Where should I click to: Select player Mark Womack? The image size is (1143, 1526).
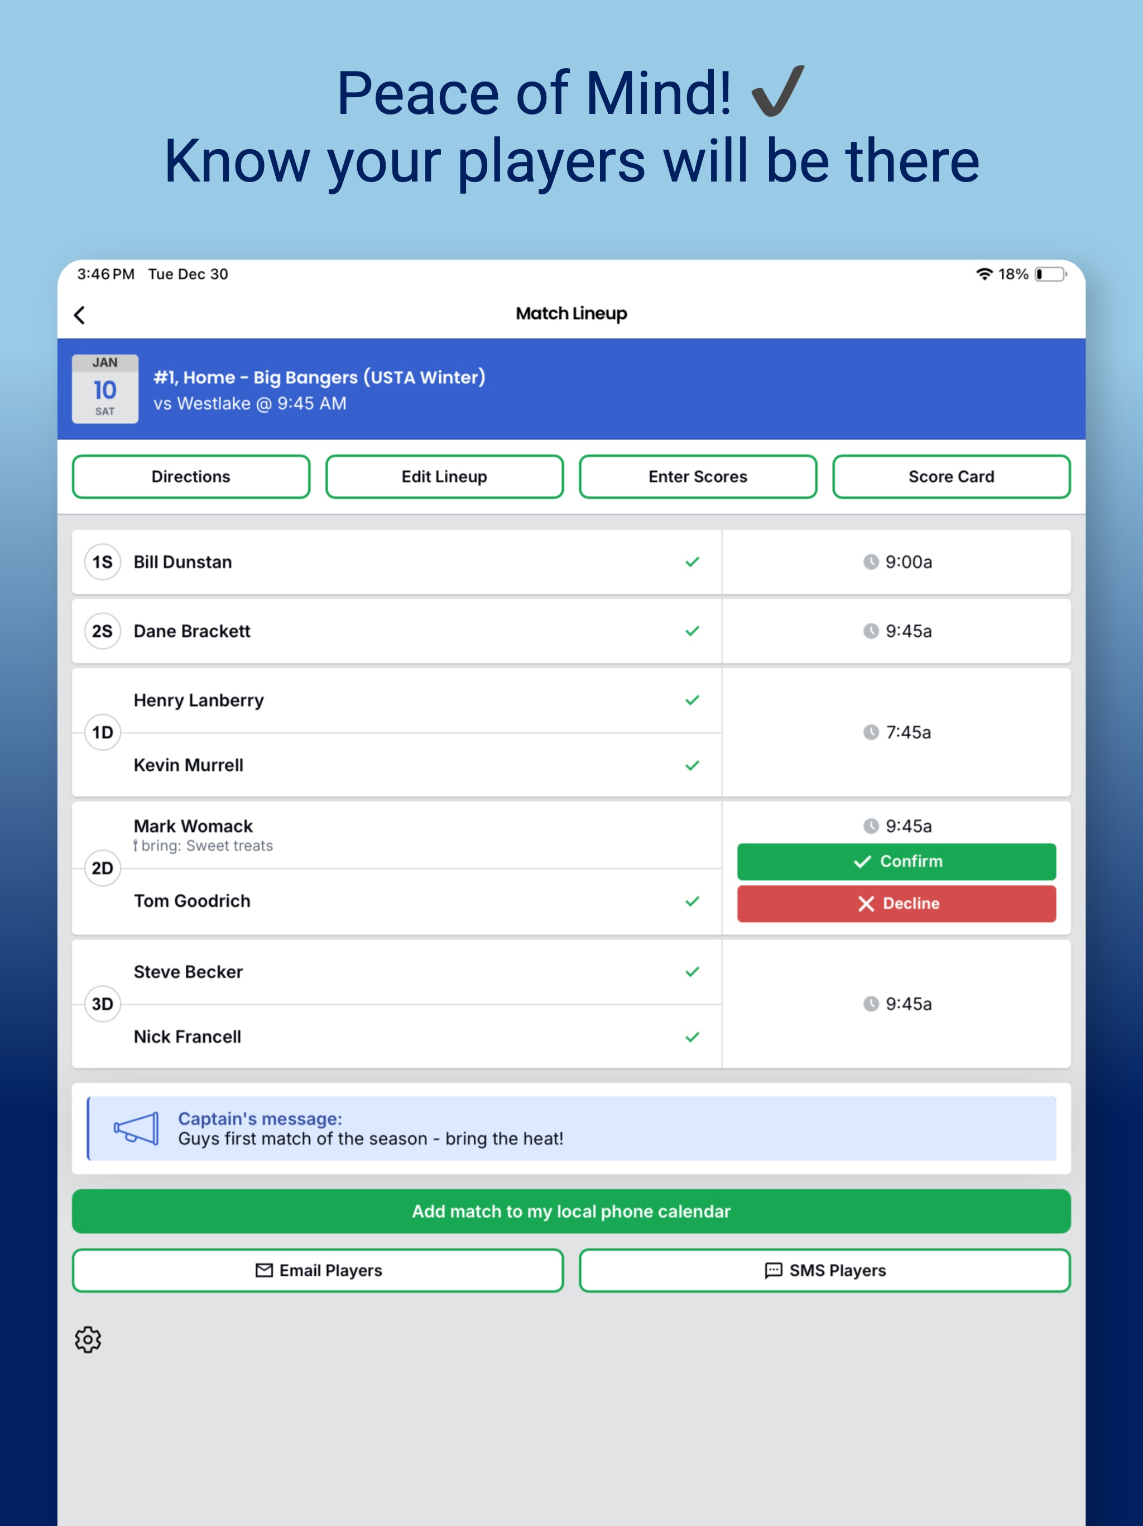(x=193, y=826)
